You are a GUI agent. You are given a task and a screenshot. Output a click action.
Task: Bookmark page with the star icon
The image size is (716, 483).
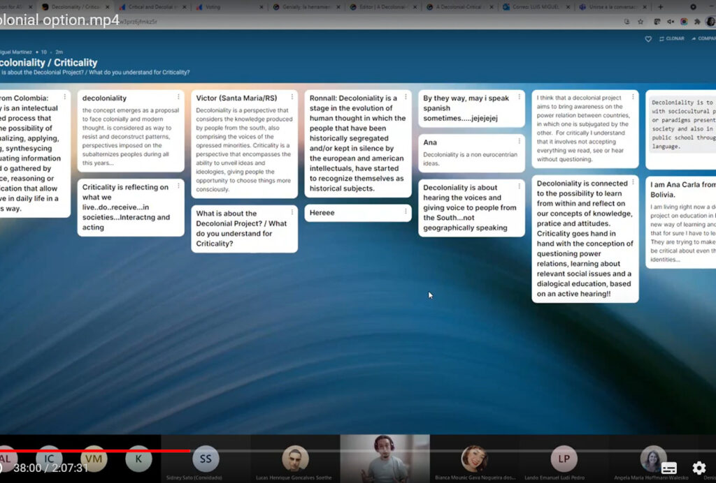coord(640,22)
